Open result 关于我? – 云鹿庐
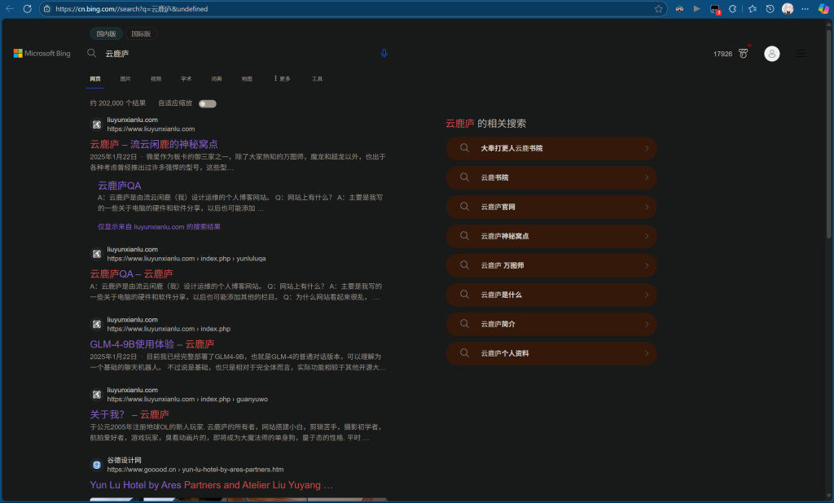Image resolution: width=834 pixels, height=503 pixels. (x=129, y=414)
